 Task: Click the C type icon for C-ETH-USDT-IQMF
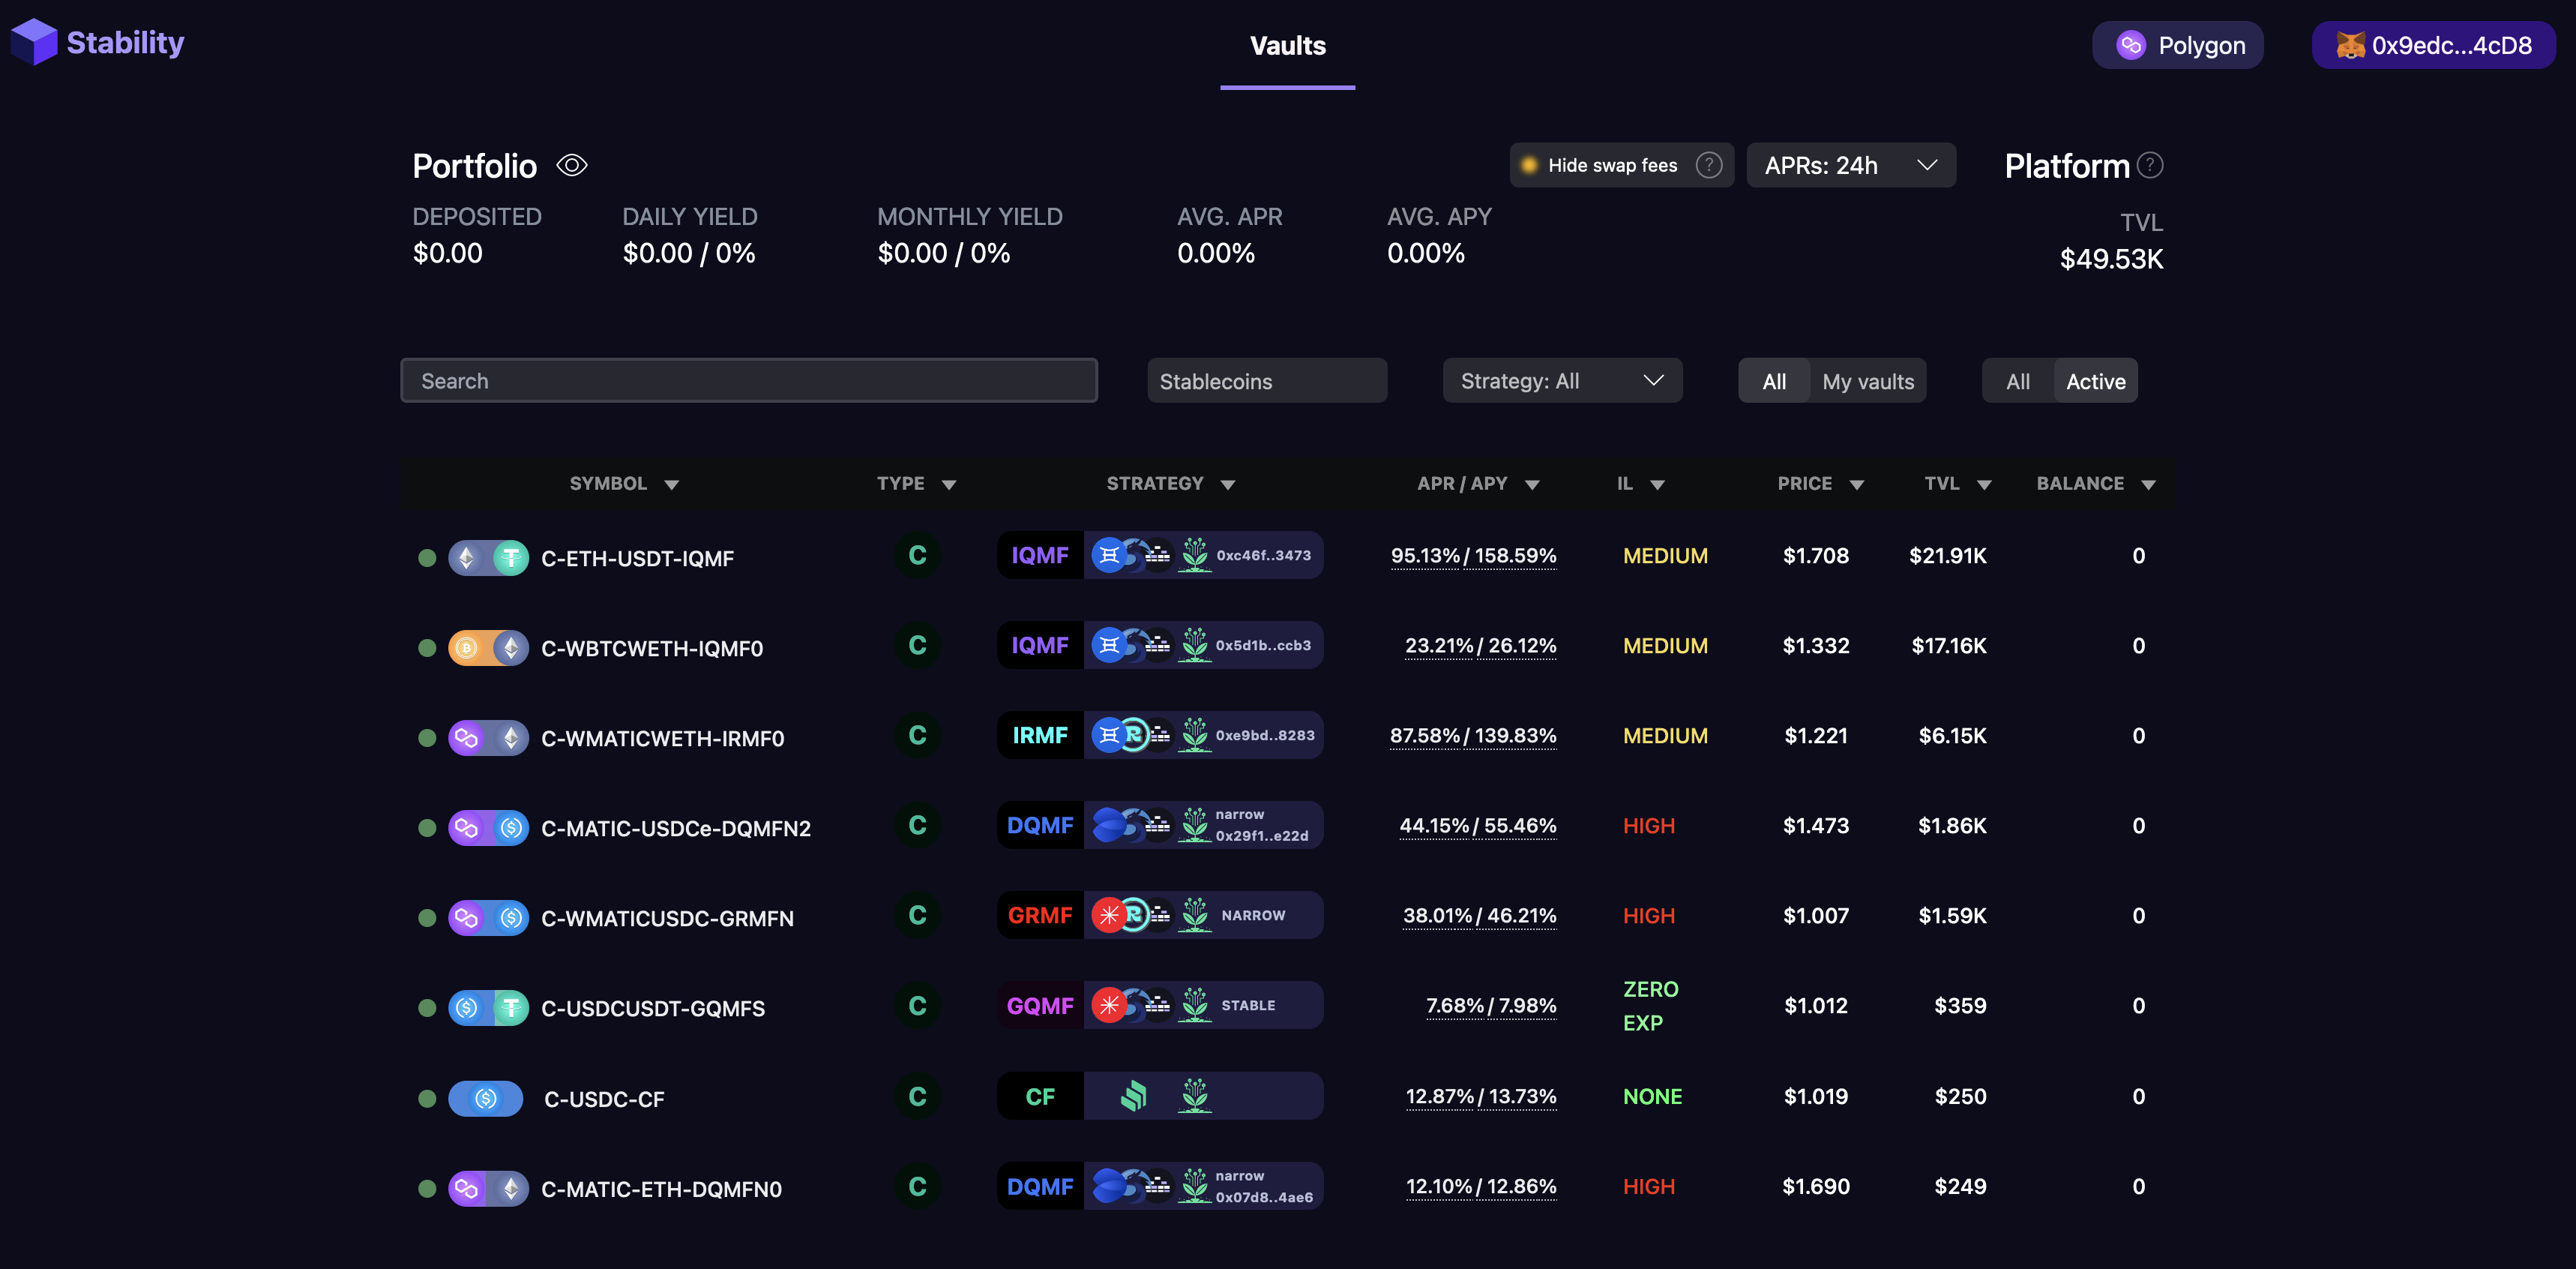point(917,556)
